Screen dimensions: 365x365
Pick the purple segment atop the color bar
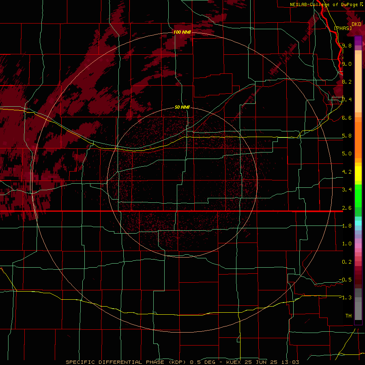tap(358, 41)
